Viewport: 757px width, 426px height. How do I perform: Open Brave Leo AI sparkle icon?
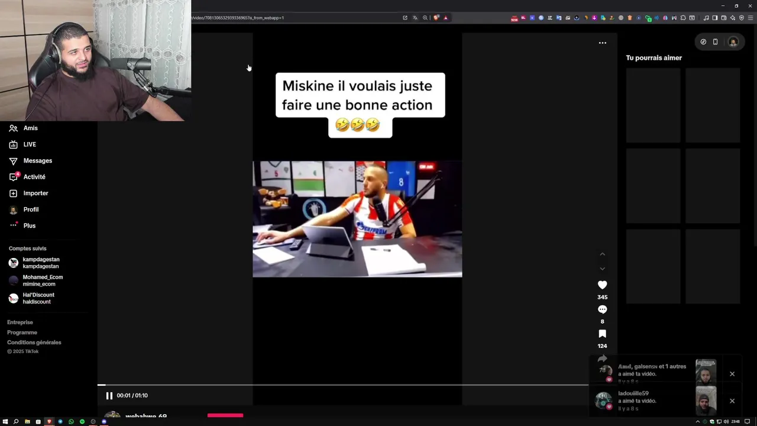(x=733, y=18)
